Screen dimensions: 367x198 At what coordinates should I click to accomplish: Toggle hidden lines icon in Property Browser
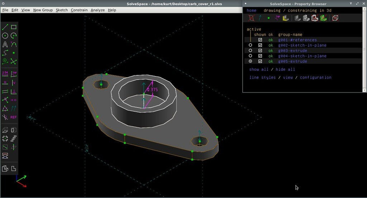coord(335,18)
